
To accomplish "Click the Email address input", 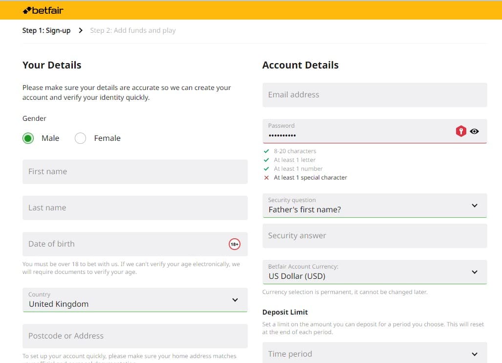I will 374,95.
